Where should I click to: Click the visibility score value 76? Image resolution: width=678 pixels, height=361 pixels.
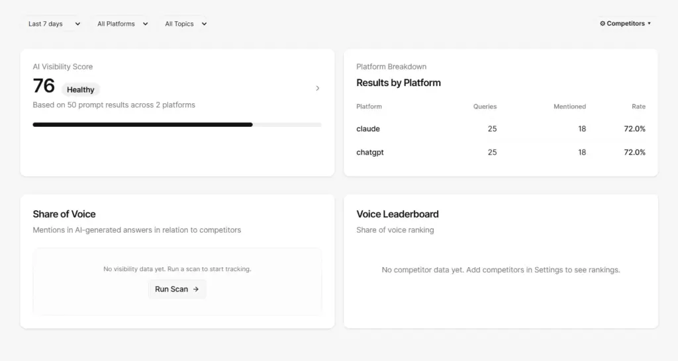pos(44,85)
